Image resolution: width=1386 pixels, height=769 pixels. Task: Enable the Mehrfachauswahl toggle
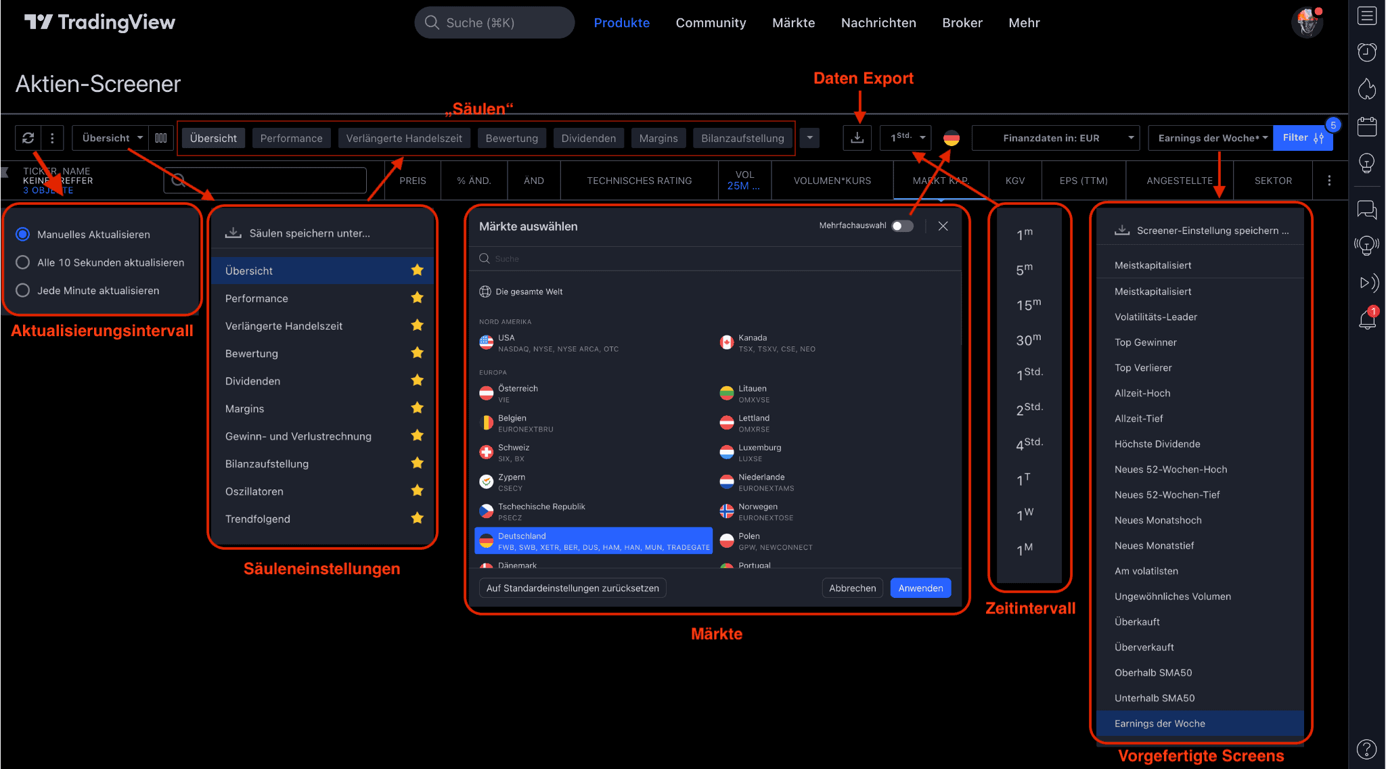pyautogui.click(x=901, y=225)
